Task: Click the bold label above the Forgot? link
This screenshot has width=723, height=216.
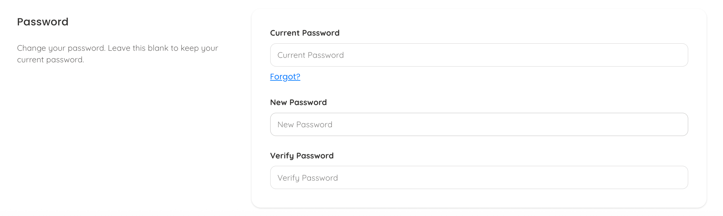Action: [x=305, y=33]
